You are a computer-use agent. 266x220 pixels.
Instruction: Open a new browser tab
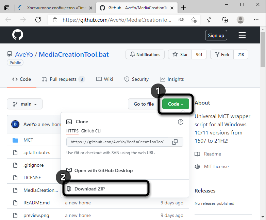coord(183,7)
